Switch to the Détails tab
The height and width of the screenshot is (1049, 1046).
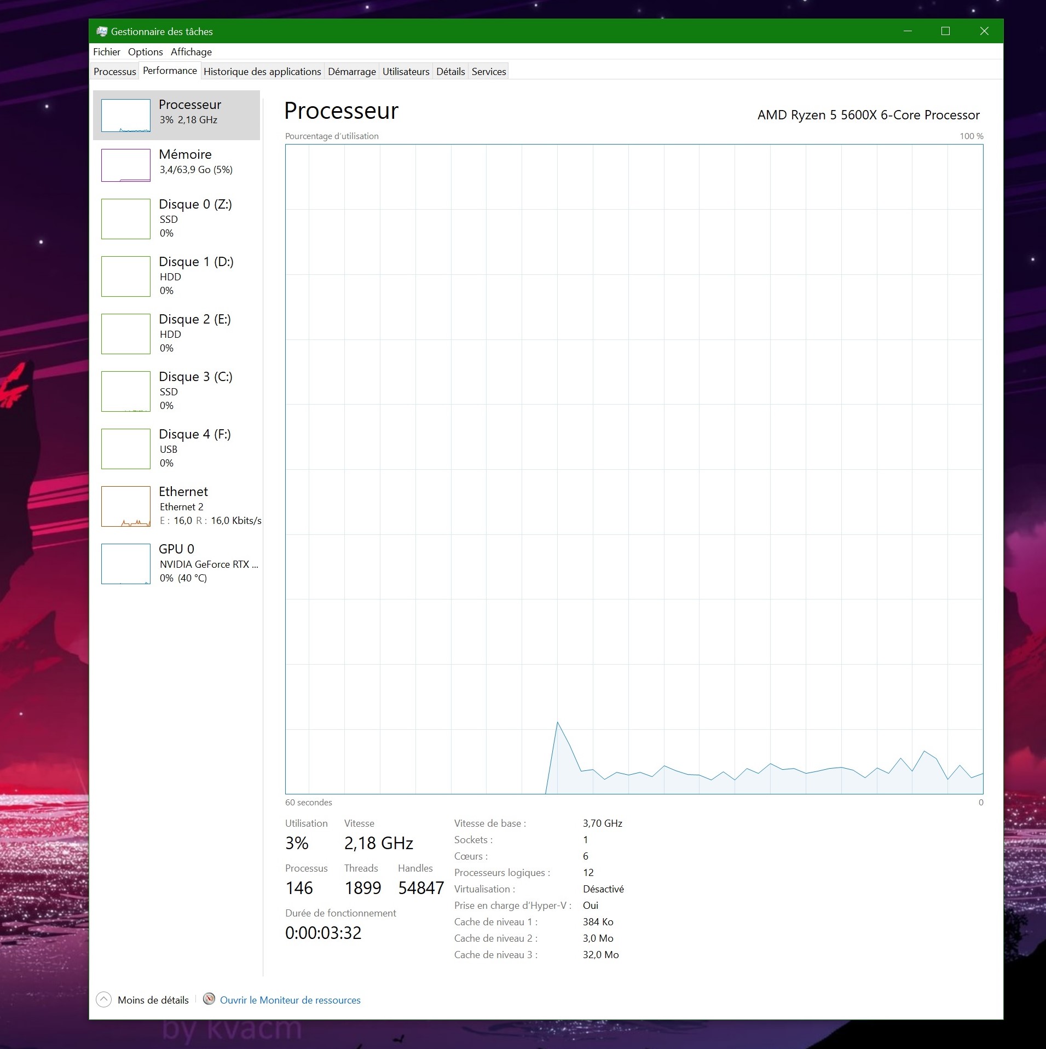[x=450, y=71]
